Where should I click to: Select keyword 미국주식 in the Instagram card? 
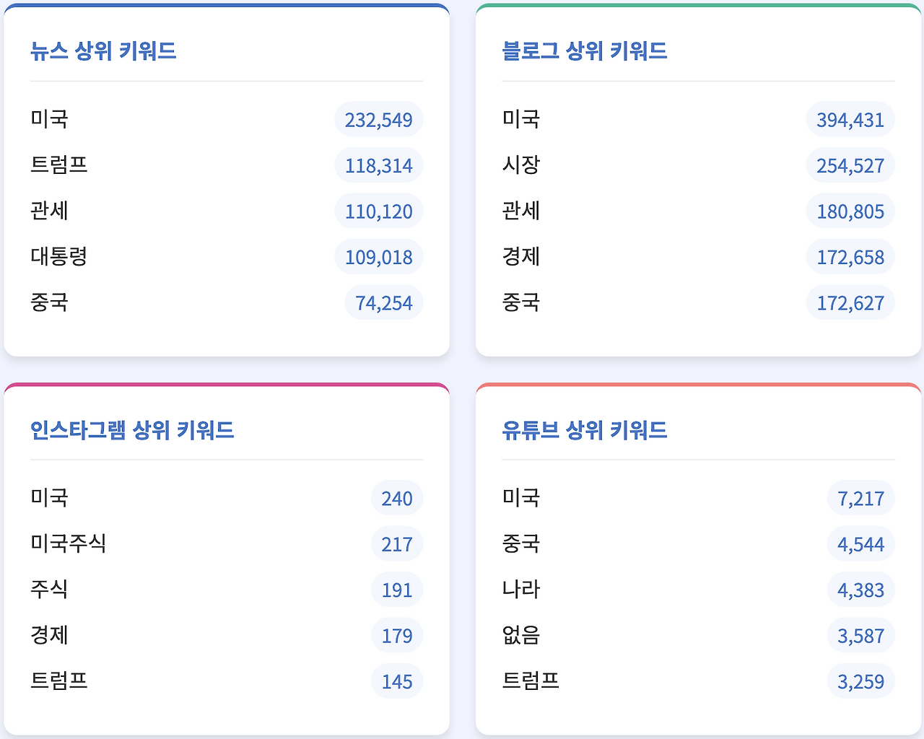coord(68,543)
